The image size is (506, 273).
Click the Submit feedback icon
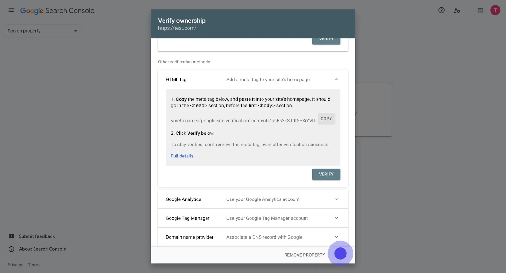(x=11, y=236)
